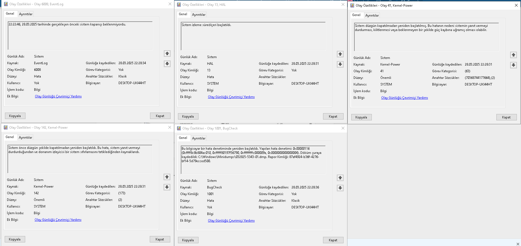This screenshot has height=246, width=521.
Task: Click the up arrow in Olay 6008 EventLog window
Action: (x=167, y=53)
